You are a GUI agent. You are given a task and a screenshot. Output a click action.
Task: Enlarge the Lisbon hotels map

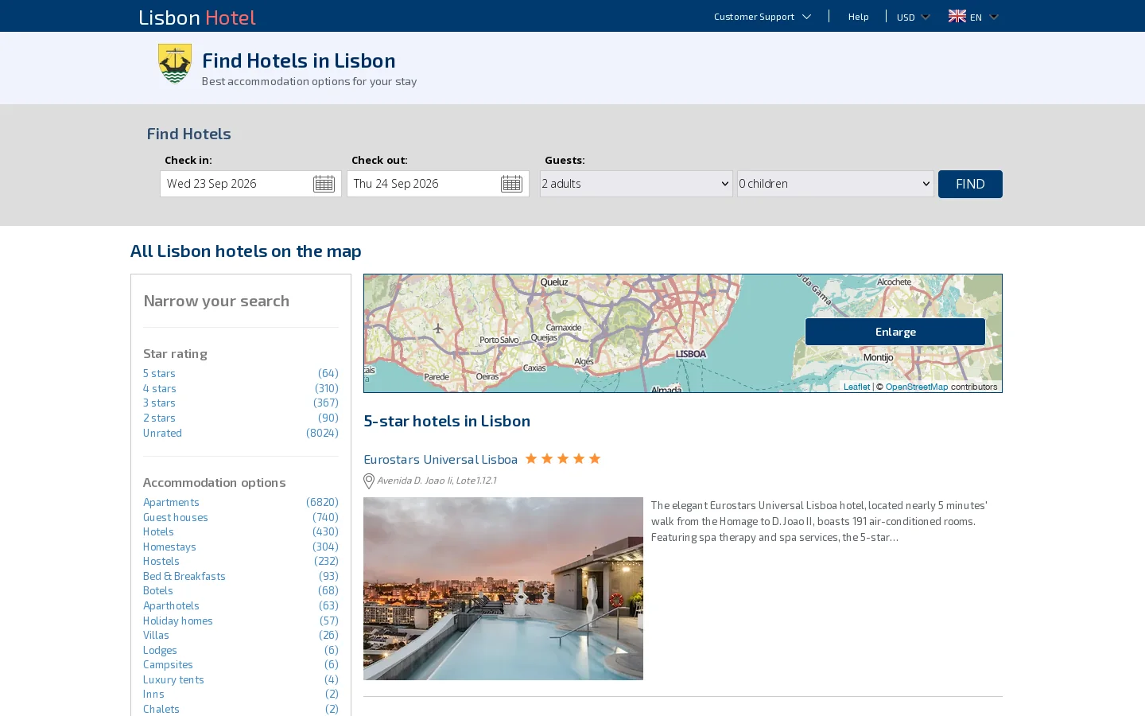[895, 332]
